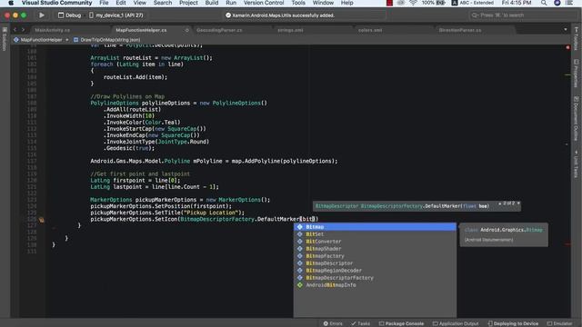Open the Apple menu

pyautogui.click(x=11, y=3)
